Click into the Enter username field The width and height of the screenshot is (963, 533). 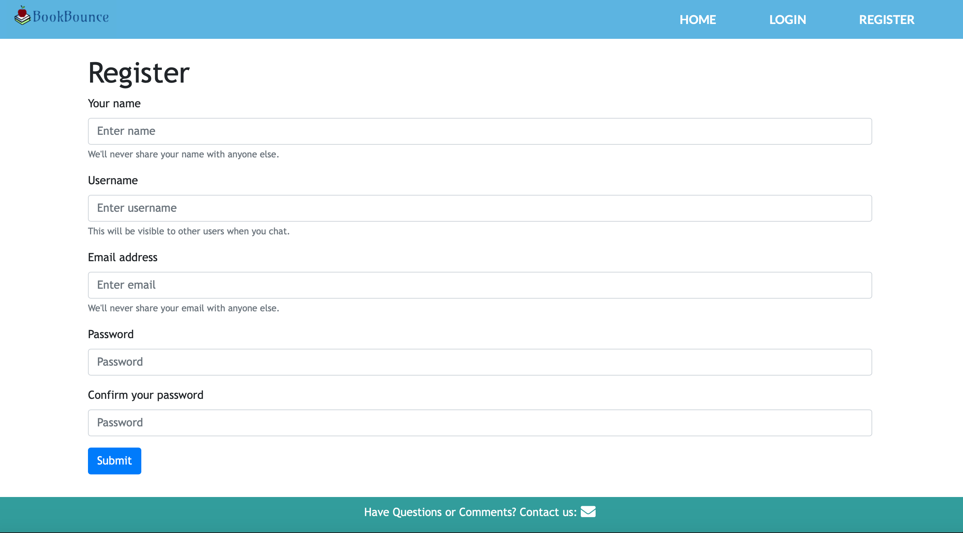pyautogui.click(x=480, y=208)
